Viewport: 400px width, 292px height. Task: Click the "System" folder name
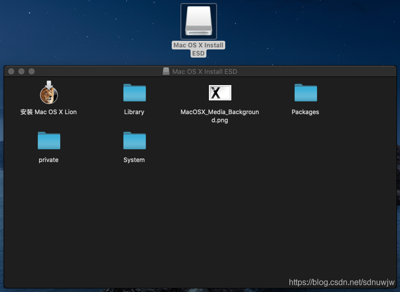tap(134, 160)
